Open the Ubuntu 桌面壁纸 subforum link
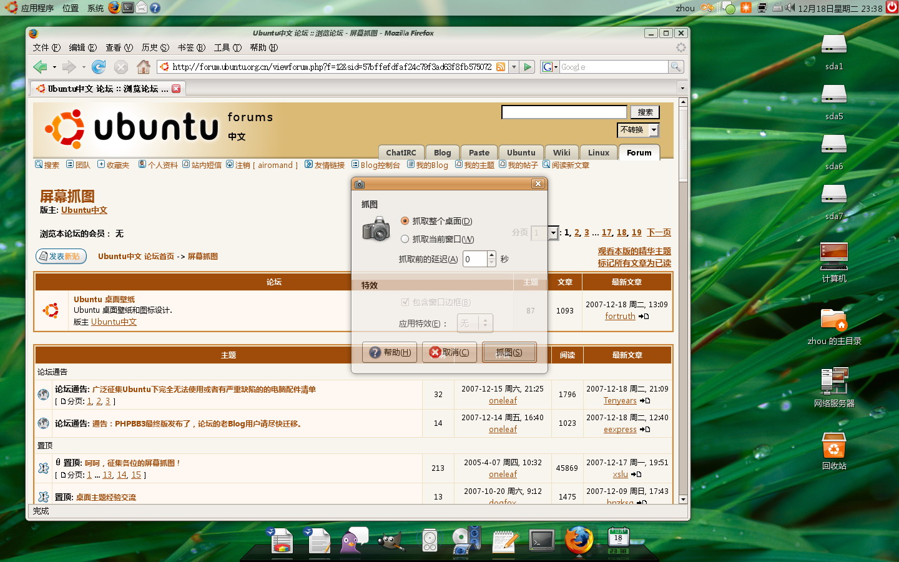Screen dimensions: 899x562 click(104, 299)
